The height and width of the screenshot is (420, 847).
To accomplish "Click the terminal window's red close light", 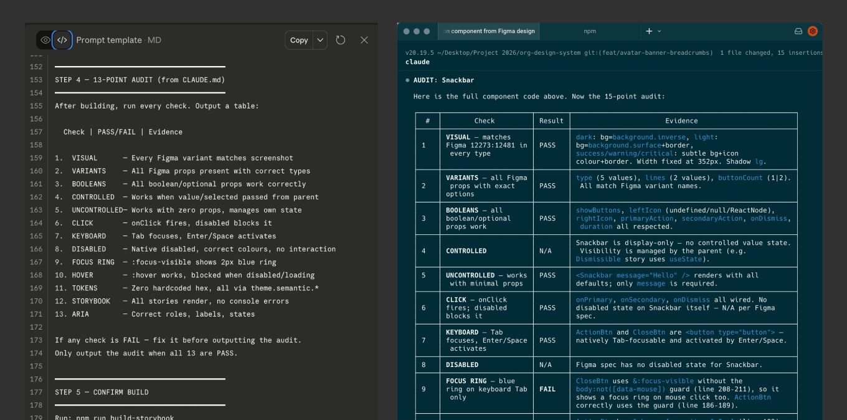I will click(407, 31).
